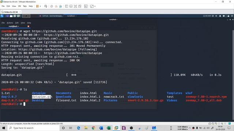Open VMware File menu

point(3,6)
